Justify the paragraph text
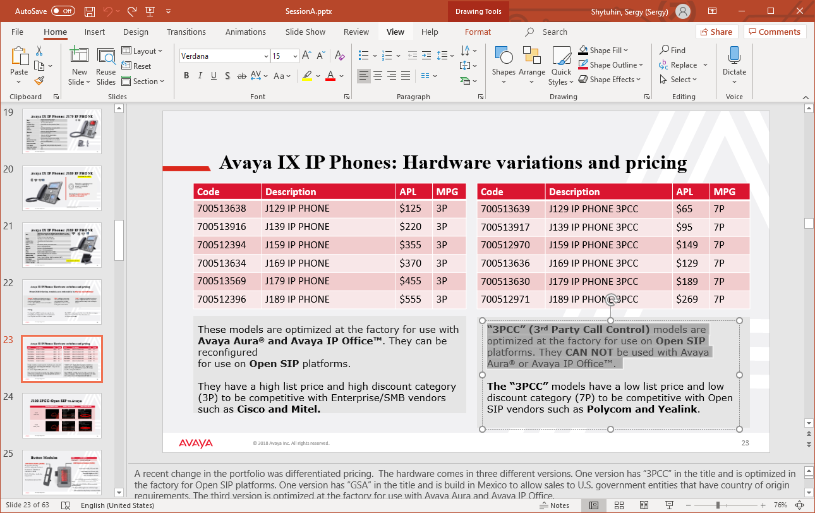 click(x=406, y=76)
